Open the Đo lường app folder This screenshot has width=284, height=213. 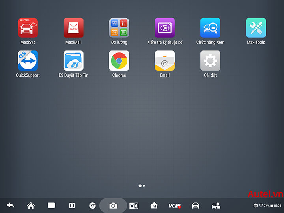(119, 28)
